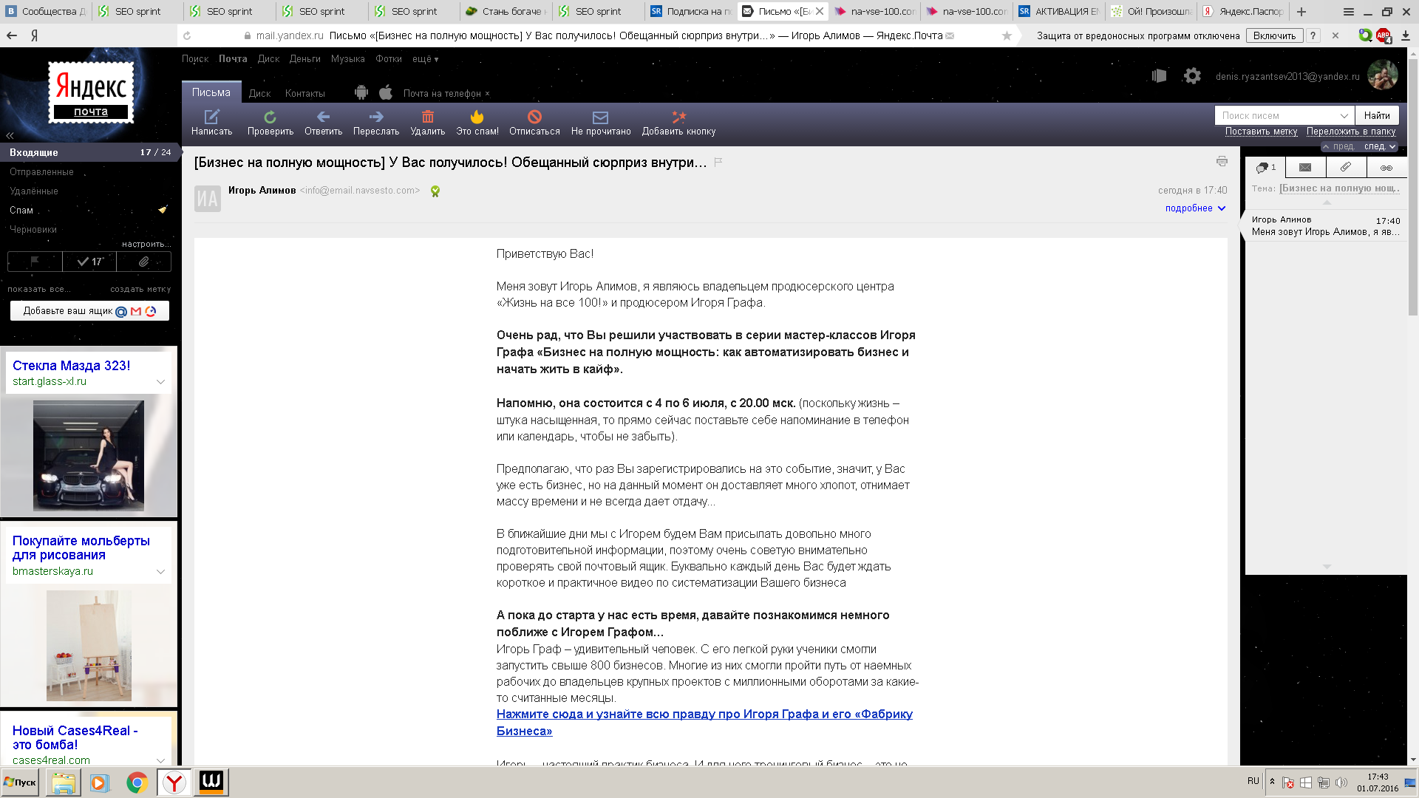
Task: Click the Найти search button
Action: point(1377,115)
